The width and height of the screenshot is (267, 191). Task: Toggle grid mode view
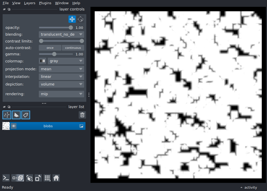point(47,178)
